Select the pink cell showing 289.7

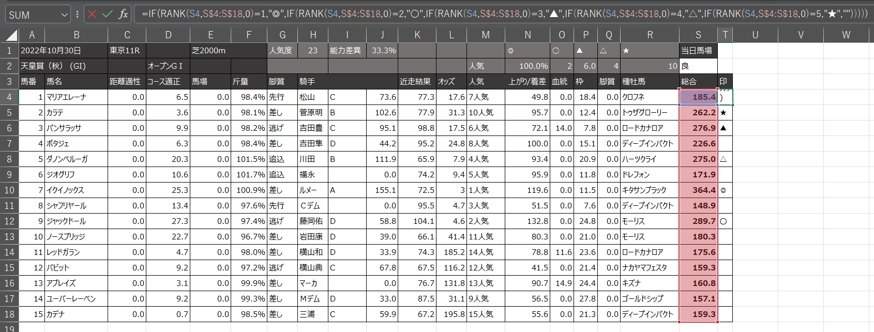tap(698, 221)
